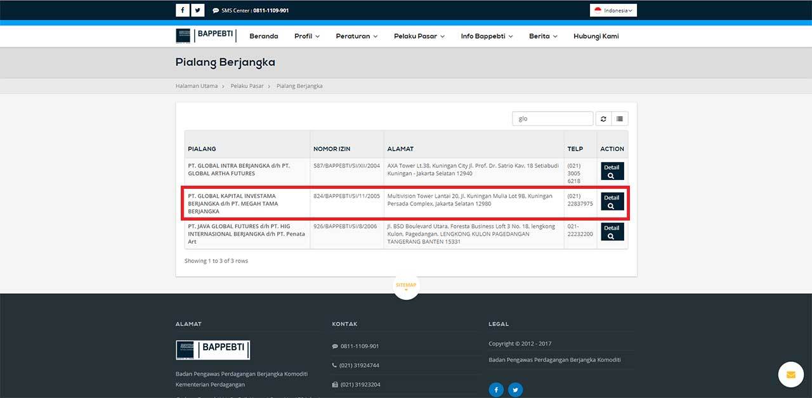812x398 pixels.
Task: Expand the Info Bappebti menu
Action: coord(487,36)
